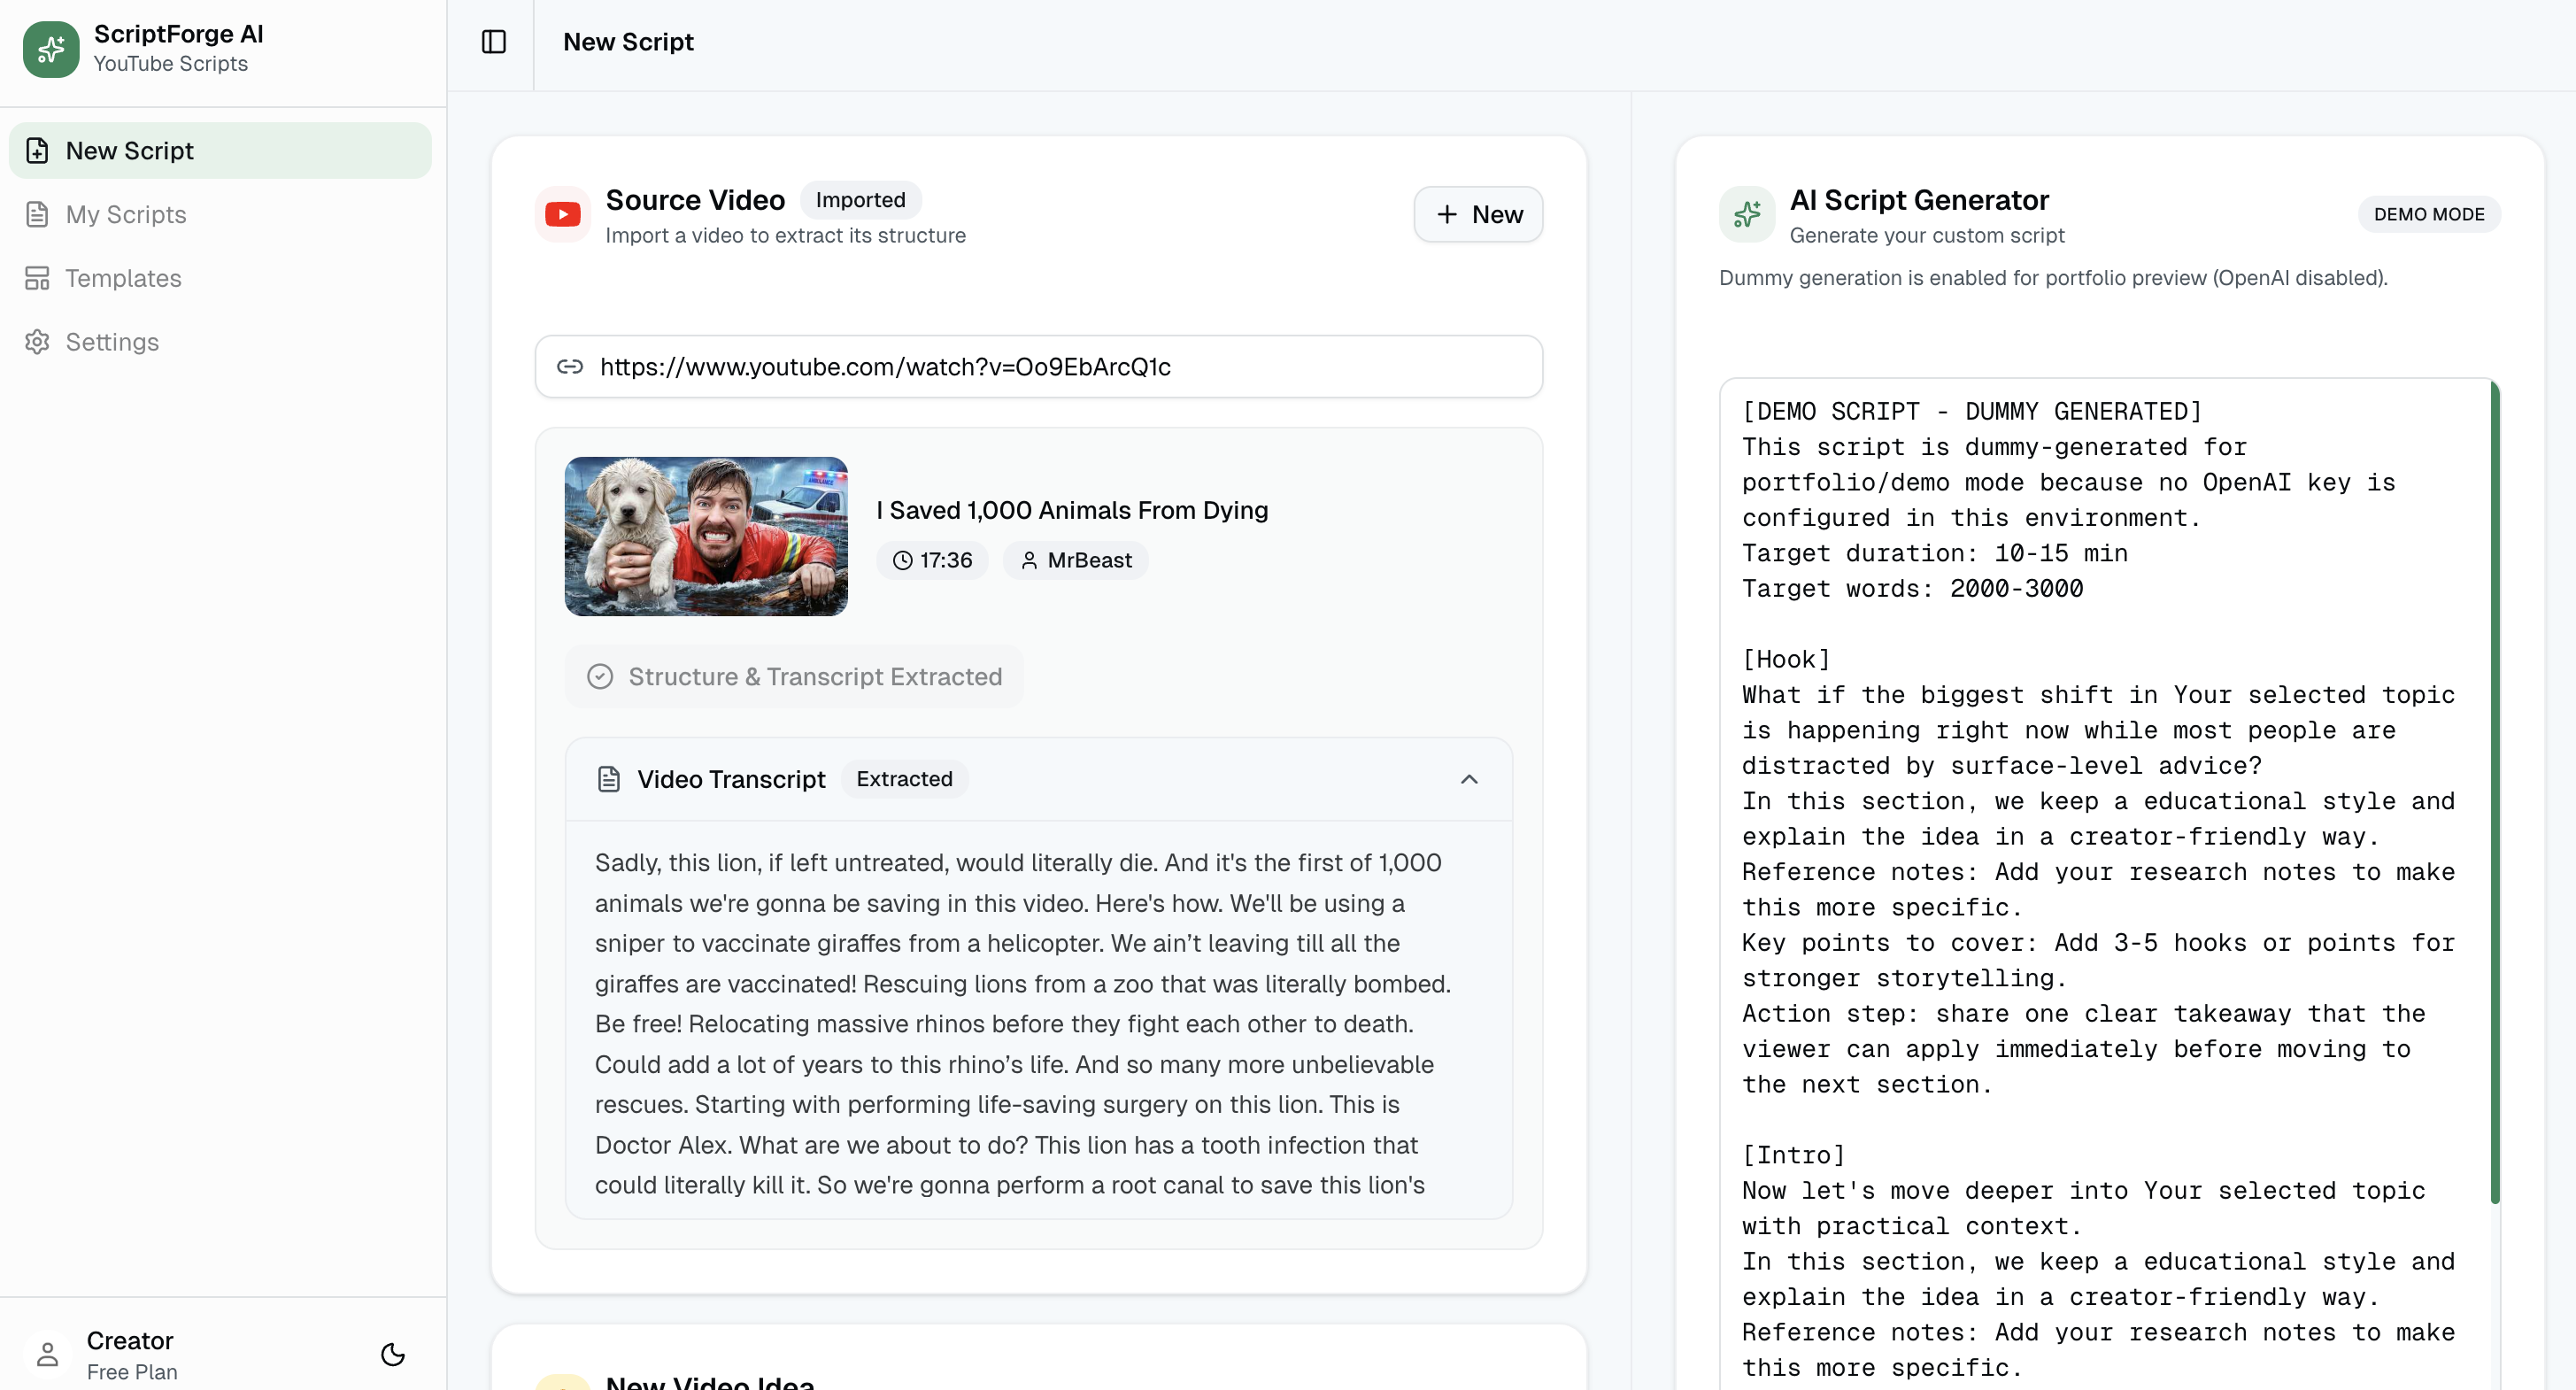Screen dimensions: 2576x1390
Task: Click the ScriptForge AI sparkle logo
Action: [x=51, y=49]
